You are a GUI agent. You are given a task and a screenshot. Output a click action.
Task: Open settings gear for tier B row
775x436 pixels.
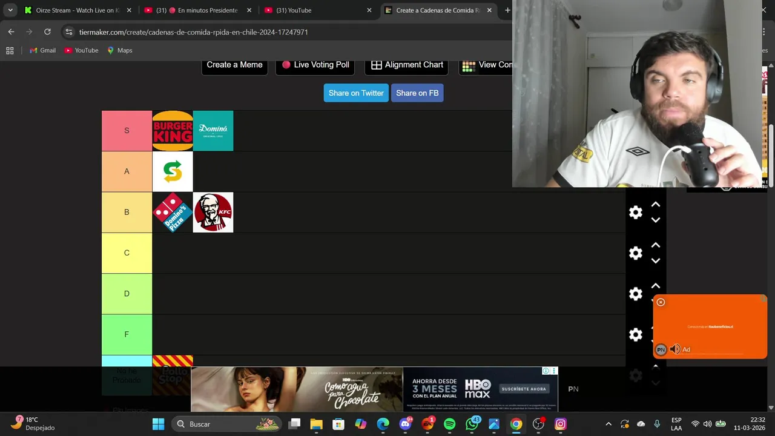[x=635, y=213]
